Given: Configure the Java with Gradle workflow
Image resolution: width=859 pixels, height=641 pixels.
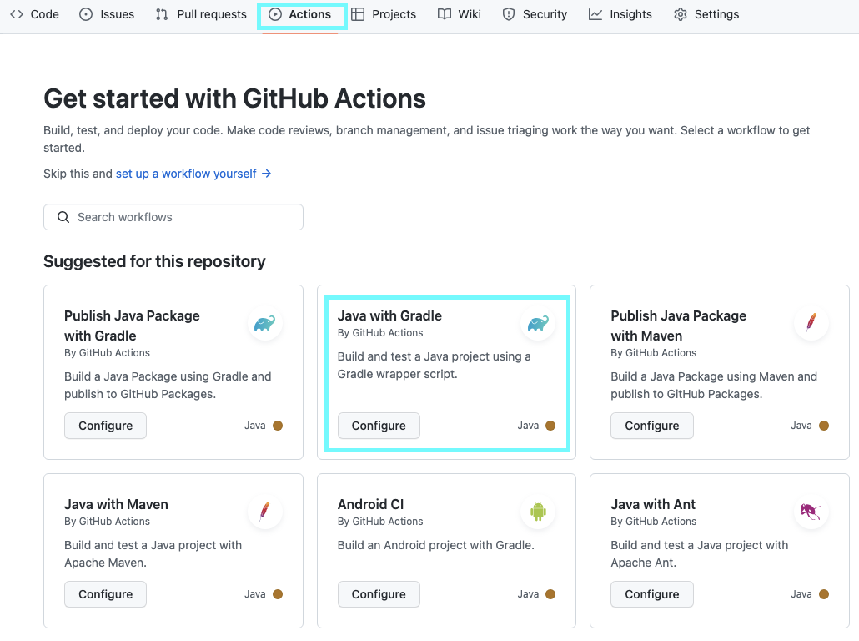Looking at the screenshot, I should pyautogui.click(x=379, y=426).
